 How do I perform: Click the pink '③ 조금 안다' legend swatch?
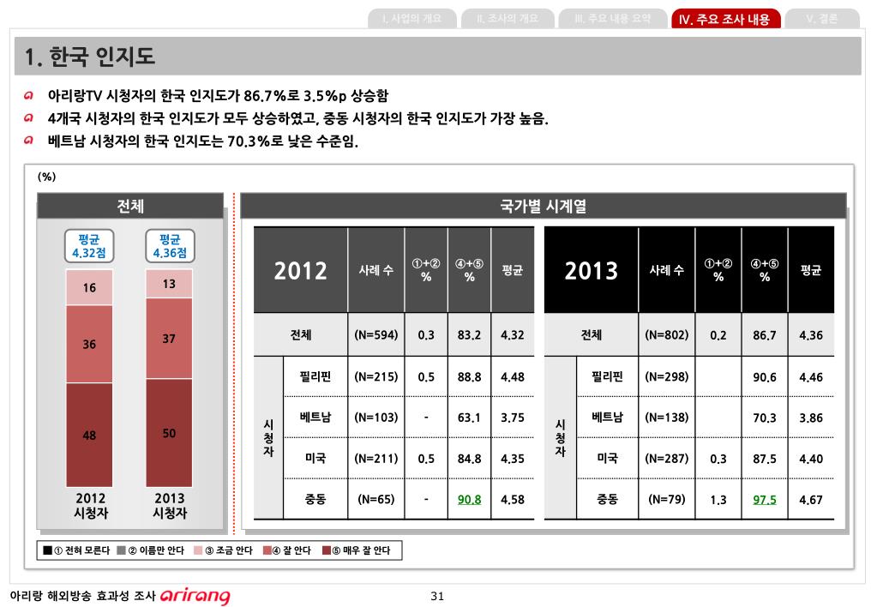(x=198, y=550)
